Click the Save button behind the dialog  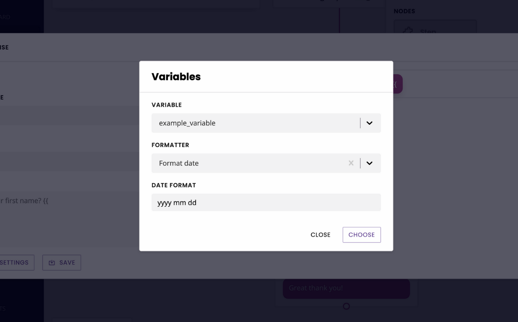point(62,263)
